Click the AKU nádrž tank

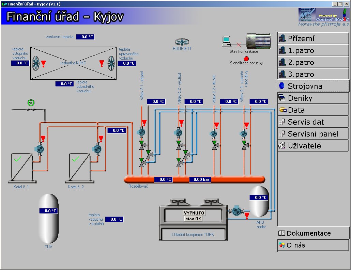[259, 202]
